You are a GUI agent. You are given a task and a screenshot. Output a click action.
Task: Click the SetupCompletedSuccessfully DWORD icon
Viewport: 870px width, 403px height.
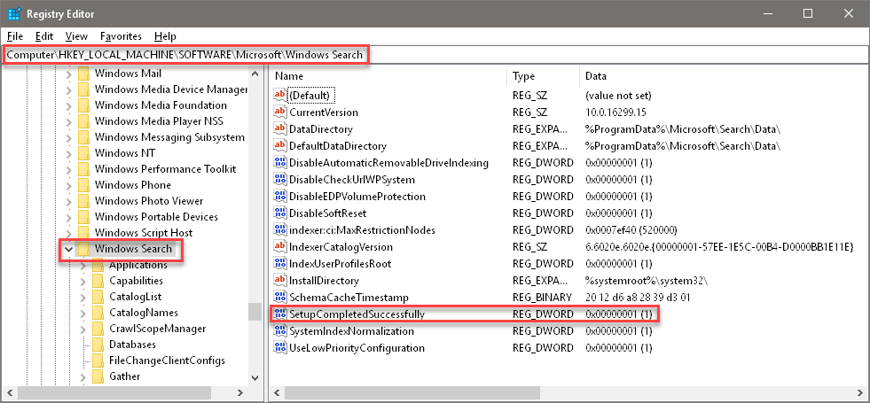[280, 314]
